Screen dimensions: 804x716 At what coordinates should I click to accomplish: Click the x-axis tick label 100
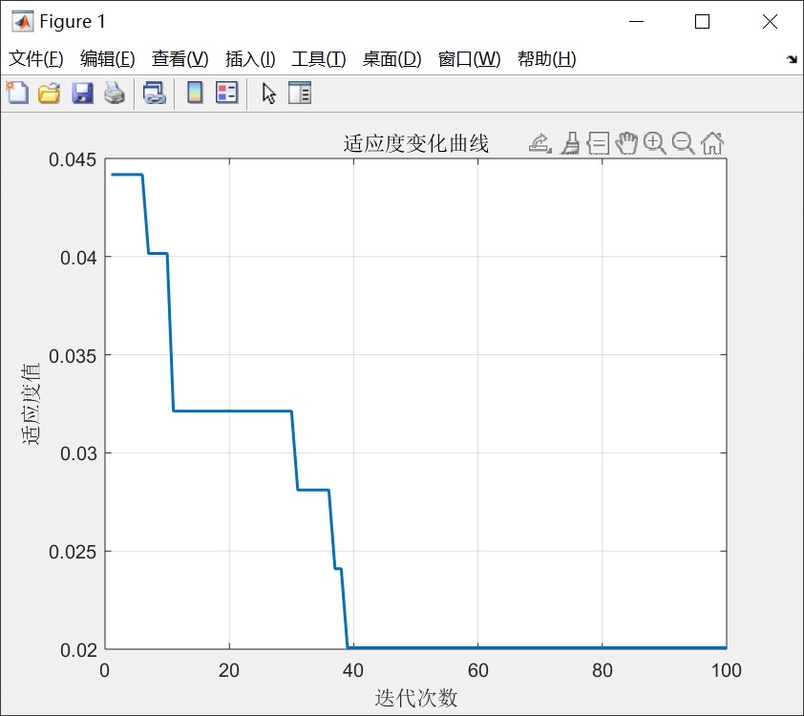pyautogui.click(x=727, y=670)
